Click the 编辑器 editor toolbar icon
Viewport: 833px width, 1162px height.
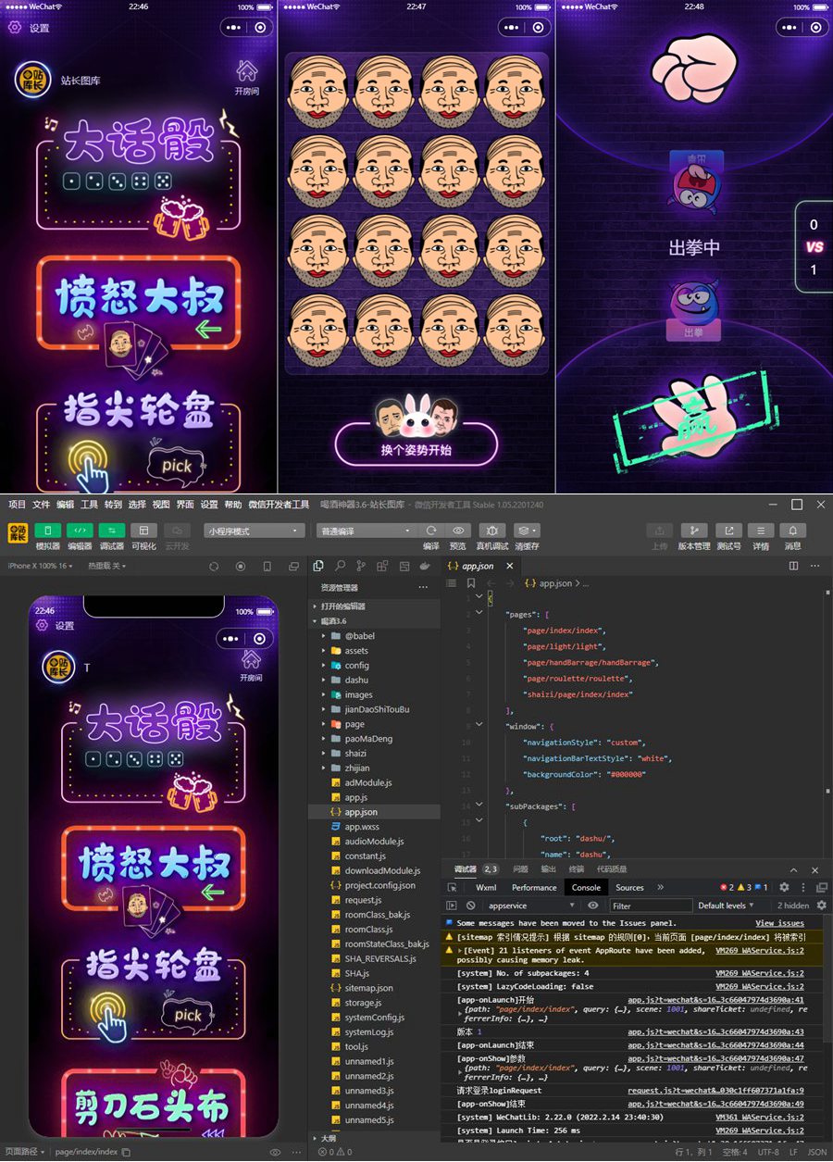point(80,531)
